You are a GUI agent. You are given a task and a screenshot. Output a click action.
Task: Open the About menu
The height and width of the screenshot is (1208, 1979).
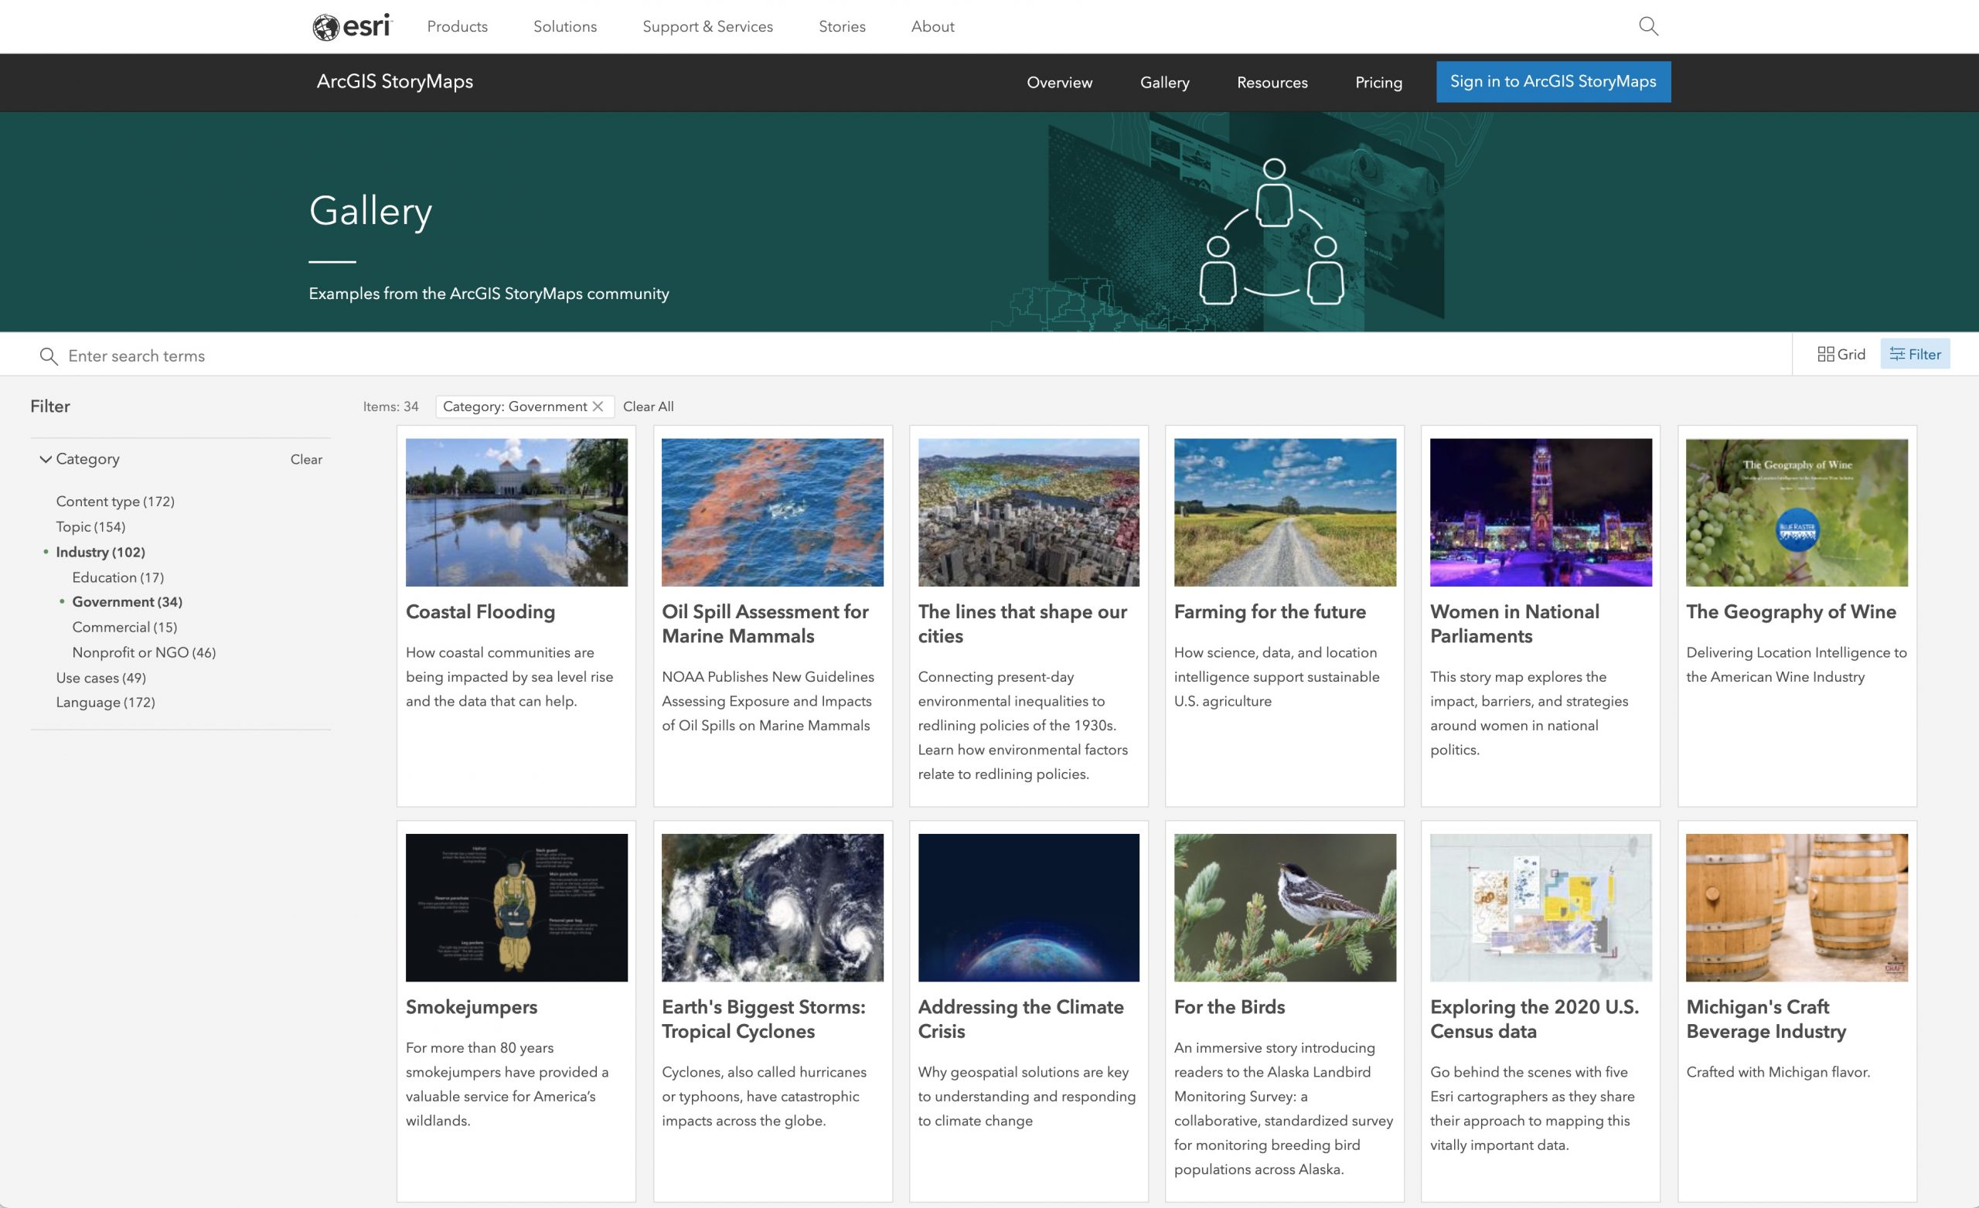click(x=932, y=26)
